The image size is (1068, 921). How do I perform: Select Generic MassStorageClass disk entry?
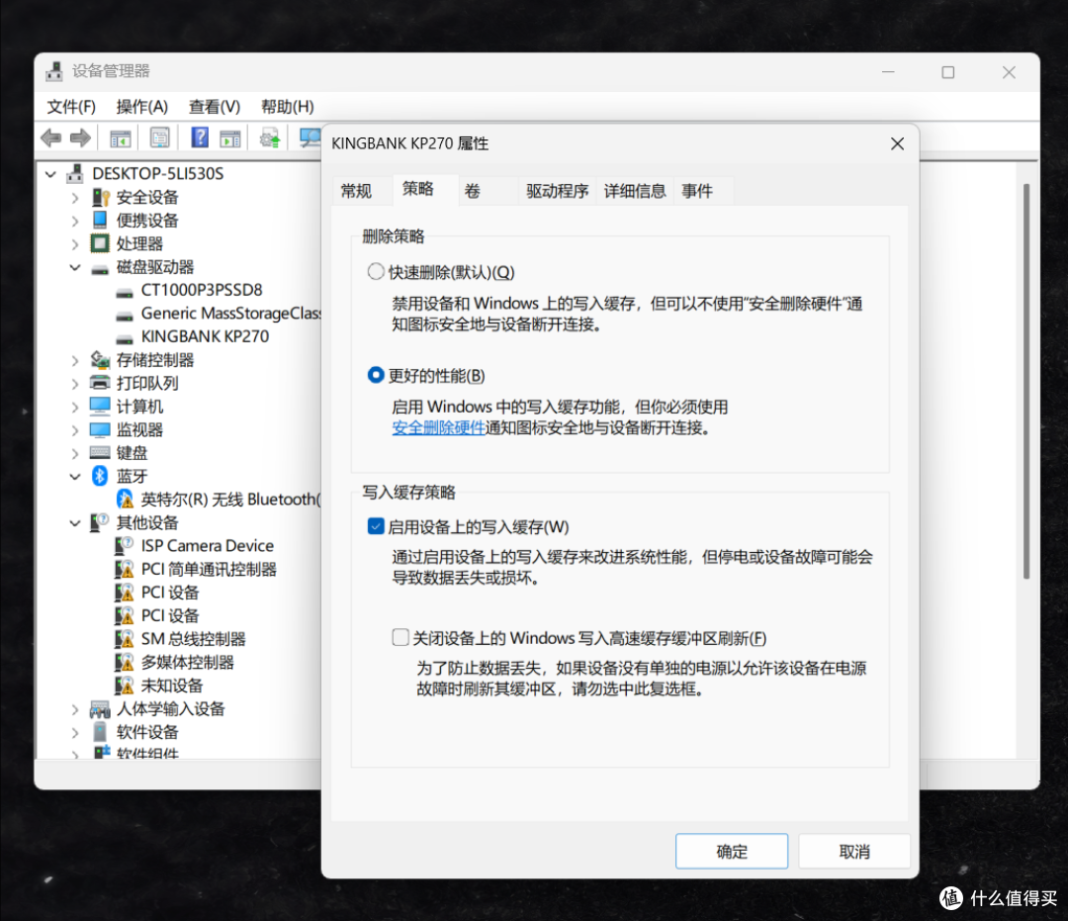click(230, 314)
